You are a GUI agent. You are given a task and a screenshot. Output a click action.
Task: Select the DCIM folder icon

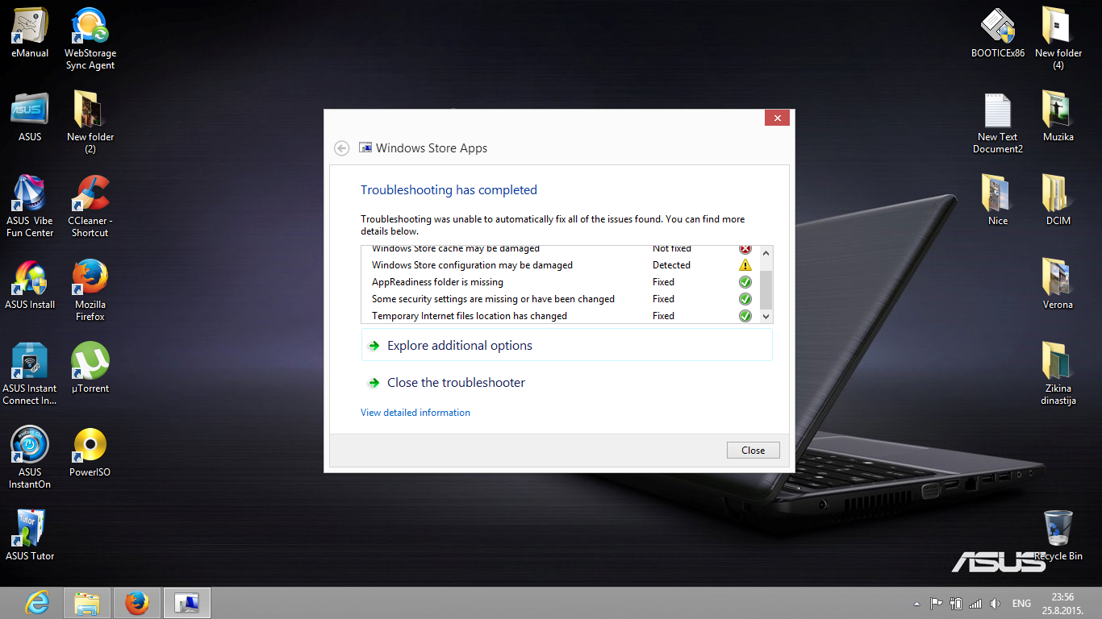[x=1058, y=201]
